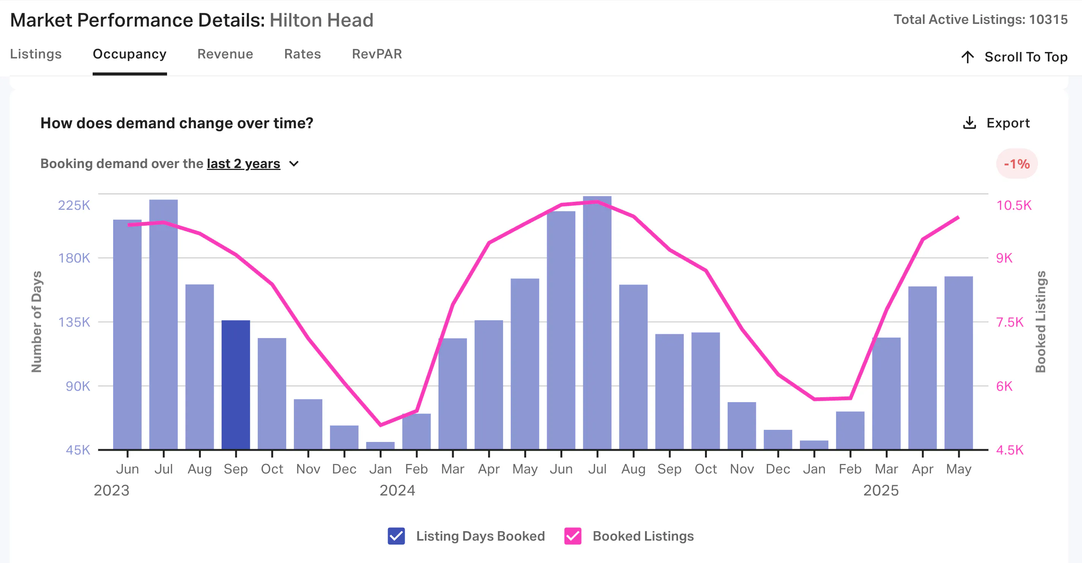Click the 2024 year label under the axis
Screen dimensions: 1082x563
[x=397, y=490]
